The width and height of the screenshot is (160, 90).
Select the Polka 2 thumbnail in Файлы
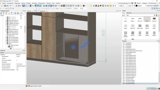coord(147,19)
